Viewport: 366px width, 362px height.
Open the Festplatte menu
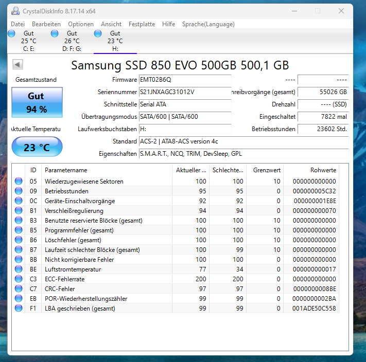[x=142, y=24]
